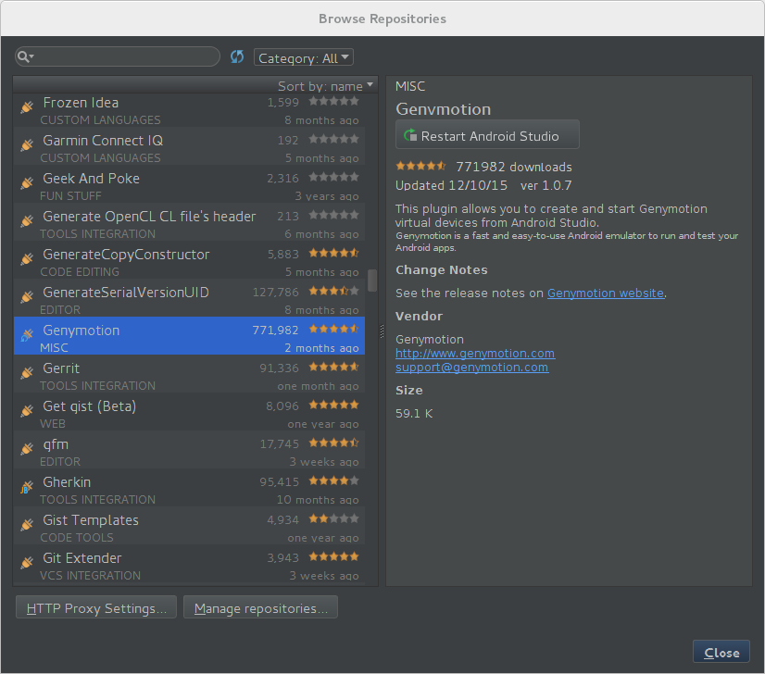Click the 771982 downloads text
This screenshot has height=674, width=765.
coord(514,167)
